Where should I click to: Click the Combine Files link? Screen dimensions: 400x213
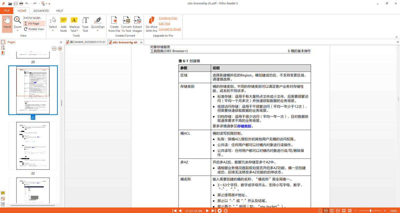click(x=168, y=18)
